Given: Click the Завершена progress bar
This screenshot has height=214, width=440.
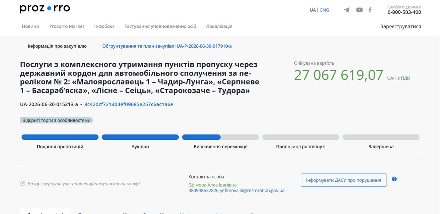Looking at the screenshot, I should (x=381, y=137).
